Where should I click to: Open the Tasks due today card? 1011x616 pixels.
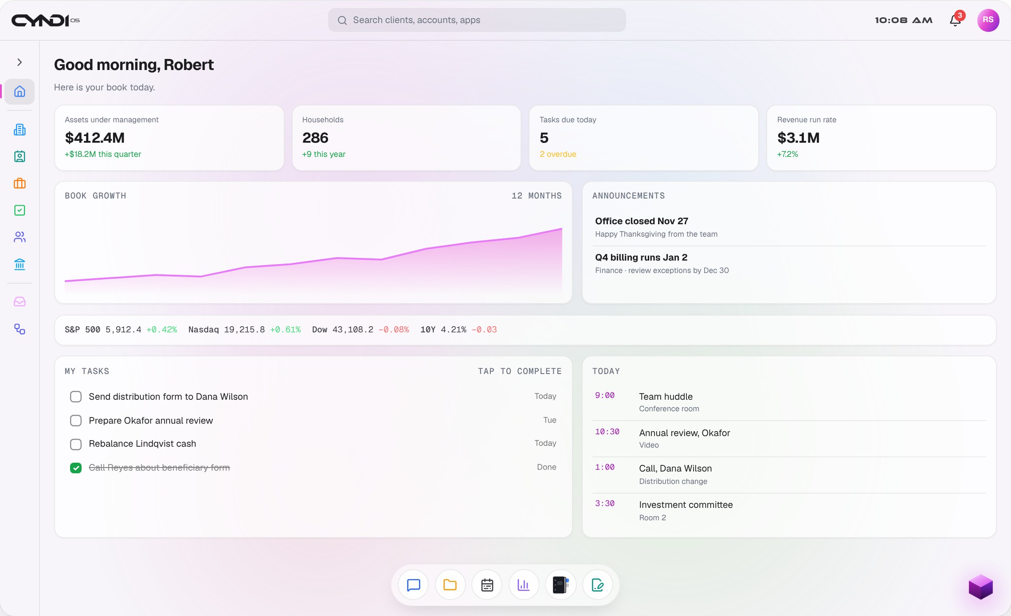click(643, 138)
